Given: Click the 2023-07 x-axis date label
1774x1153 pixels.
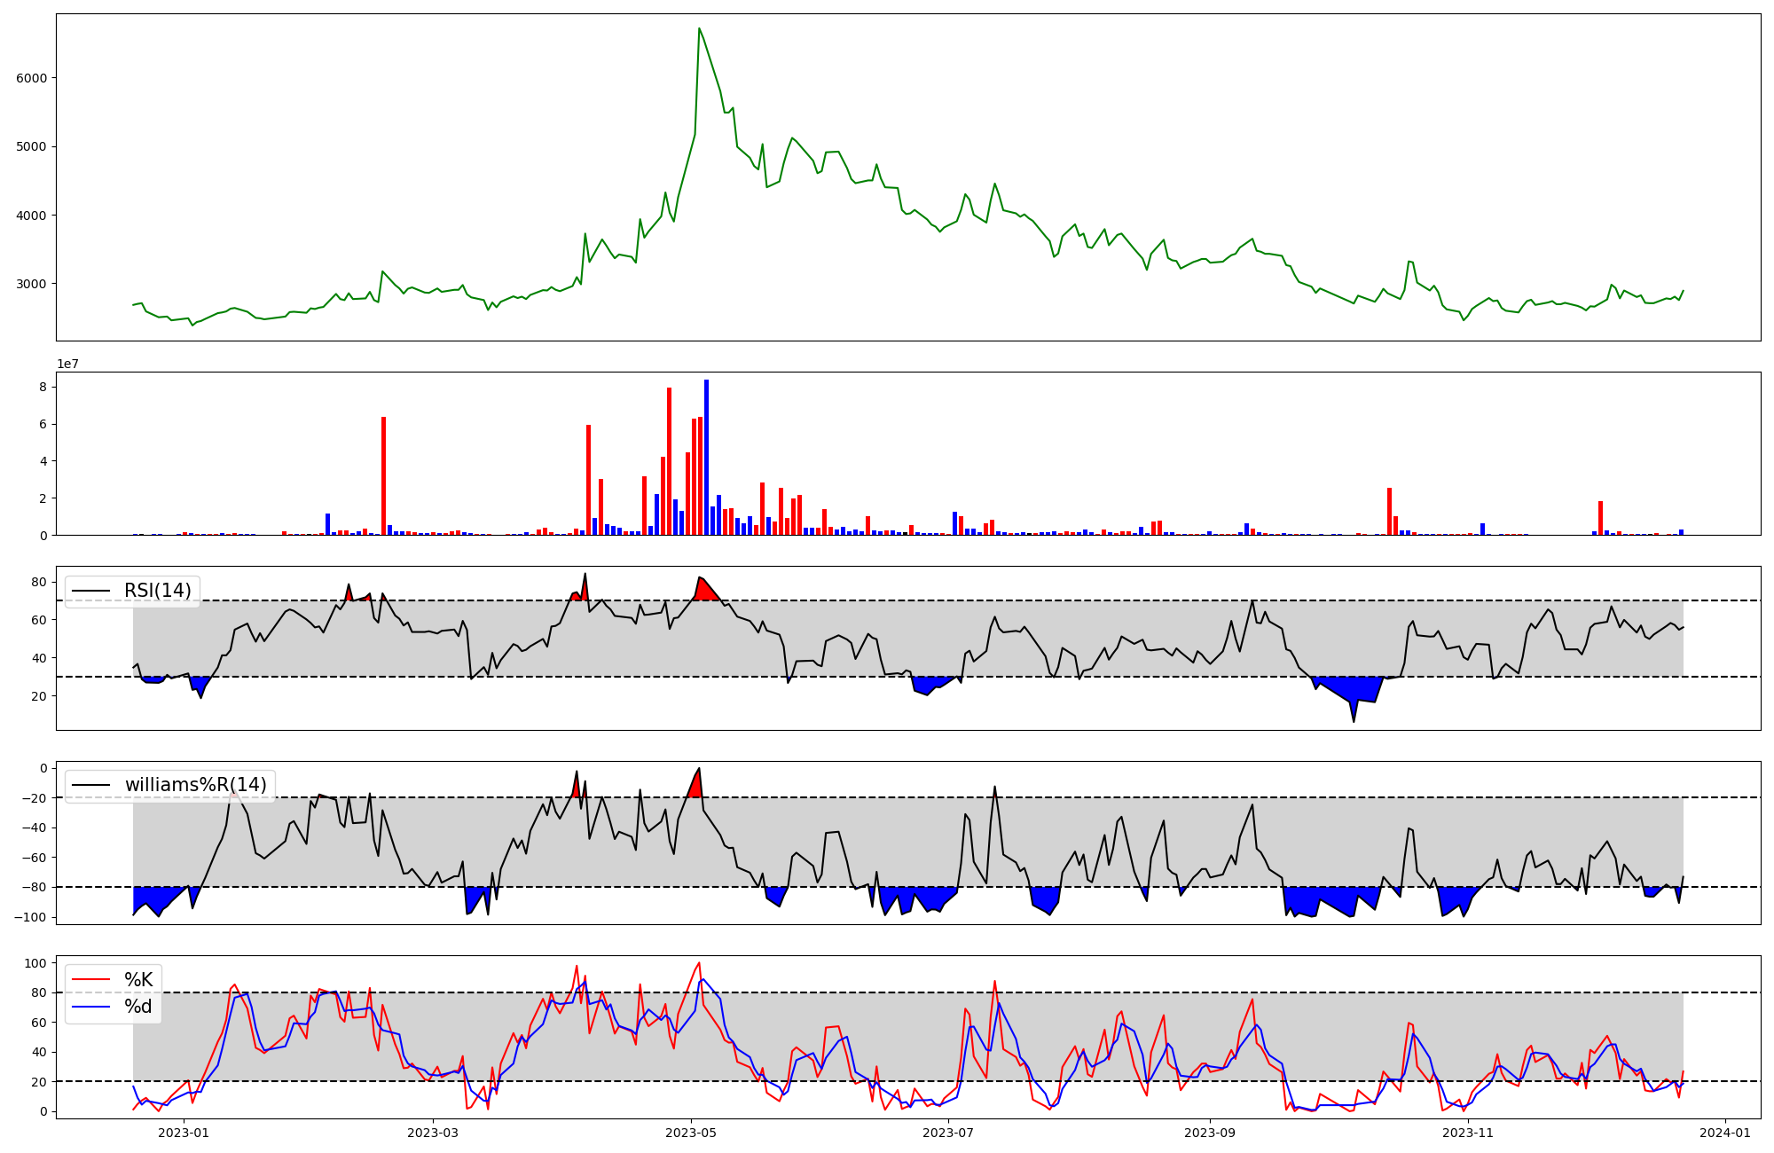Looking at the screenshot, I should tap(948, 1133).
